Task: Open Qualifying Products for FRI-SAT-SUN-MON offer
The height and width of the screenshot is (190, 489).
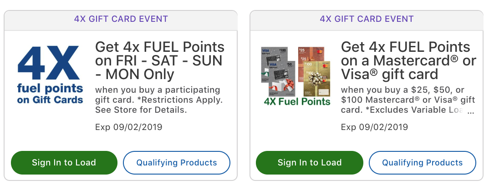Action: pyautogui.click(x=177, y=163)
